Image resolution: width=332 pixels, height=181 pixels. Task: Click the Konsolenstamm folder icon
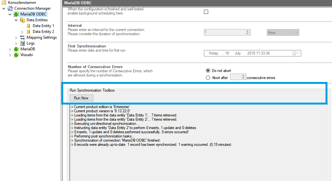coord(4,3)
